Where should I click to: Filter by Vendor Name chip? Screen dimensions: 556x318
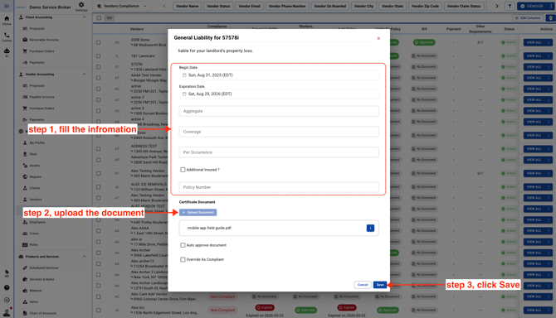(188, 6)
